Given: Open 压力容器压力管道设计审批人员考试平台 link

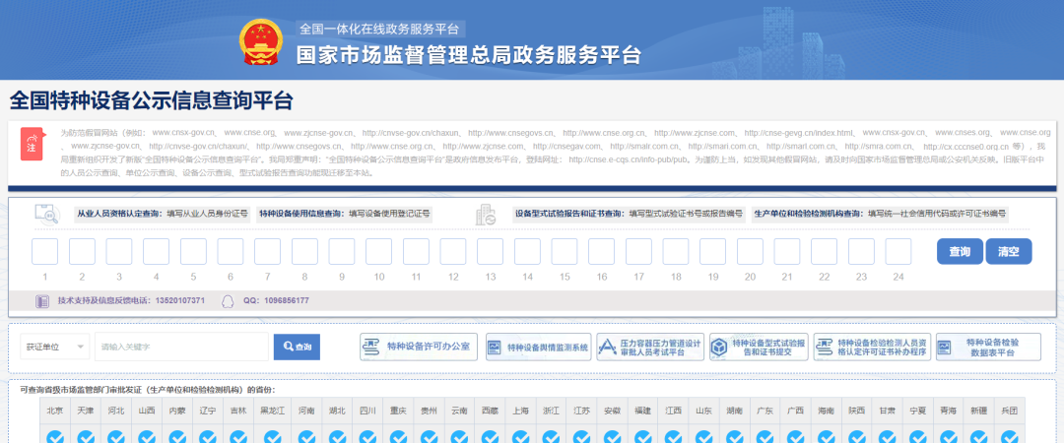Looking at the screenshot, I should point(650,348).
